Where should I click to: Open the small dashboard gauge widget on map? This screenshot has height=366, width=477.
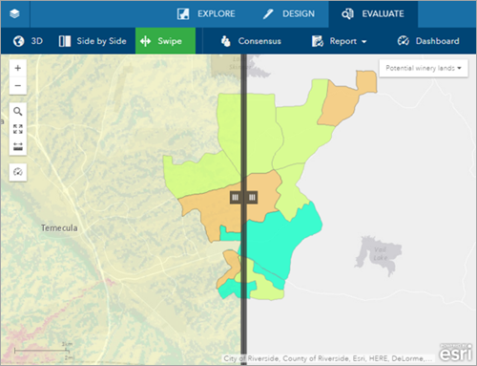point(18,172)
